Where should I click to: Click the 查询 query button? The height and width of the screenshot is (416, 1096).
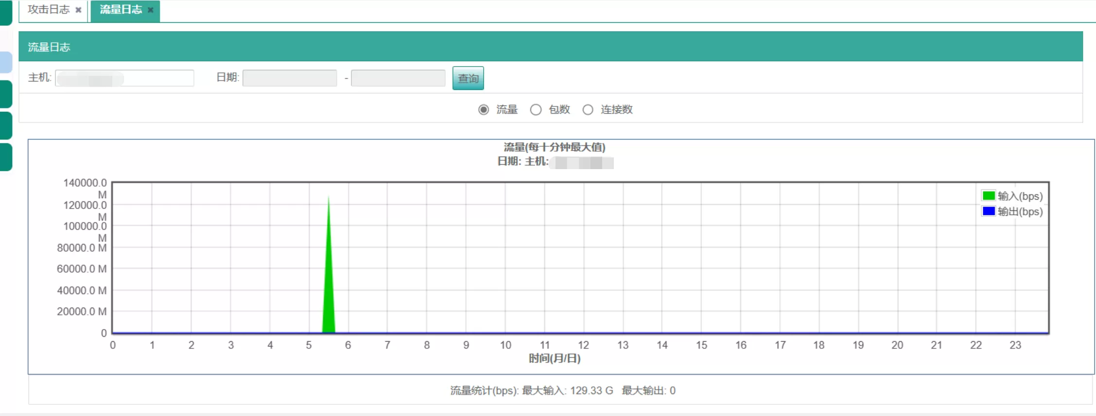pos(468,78)
